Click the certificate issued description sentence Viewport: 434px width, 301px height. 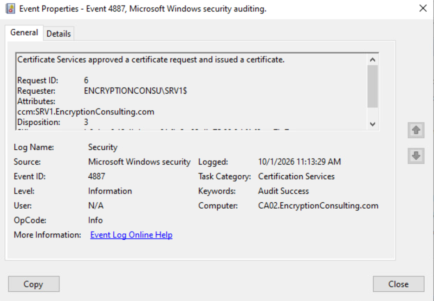[151, 59]
